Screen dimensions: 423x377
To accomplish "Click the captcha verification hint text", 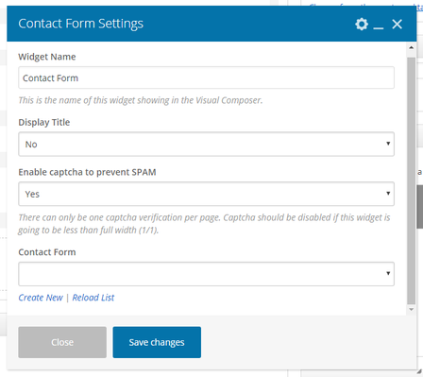I will tap(204, 224).
